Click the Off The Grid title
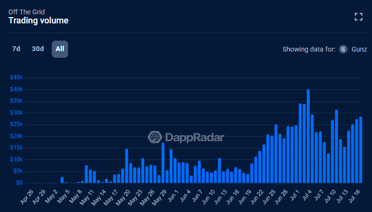This screenshot has height=212, width=372. (26, 12)
